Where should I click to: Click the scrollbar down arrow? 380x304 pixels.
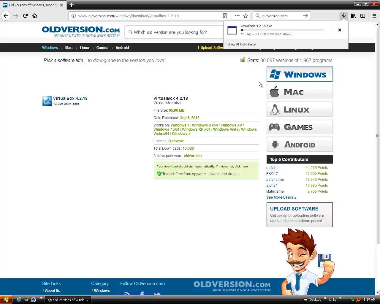click(377, 292)
